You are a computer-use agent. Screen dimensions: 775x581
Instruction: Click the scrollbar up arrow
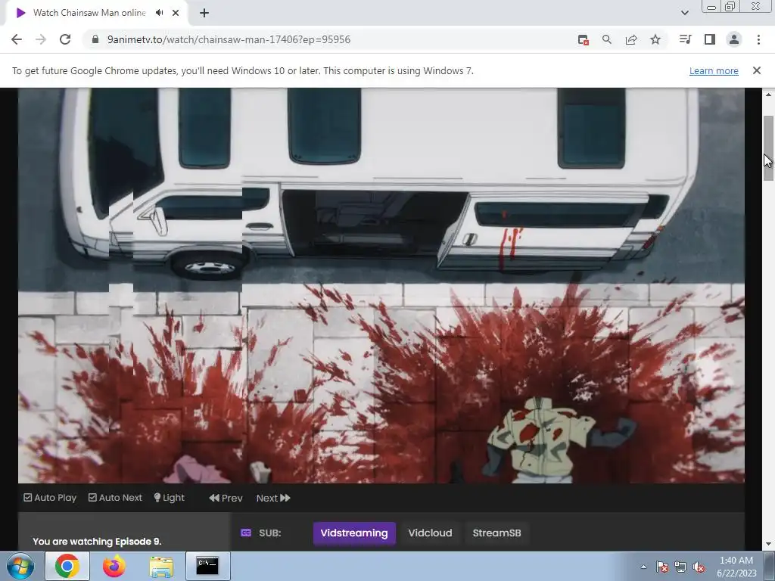[x=768, y=94]
